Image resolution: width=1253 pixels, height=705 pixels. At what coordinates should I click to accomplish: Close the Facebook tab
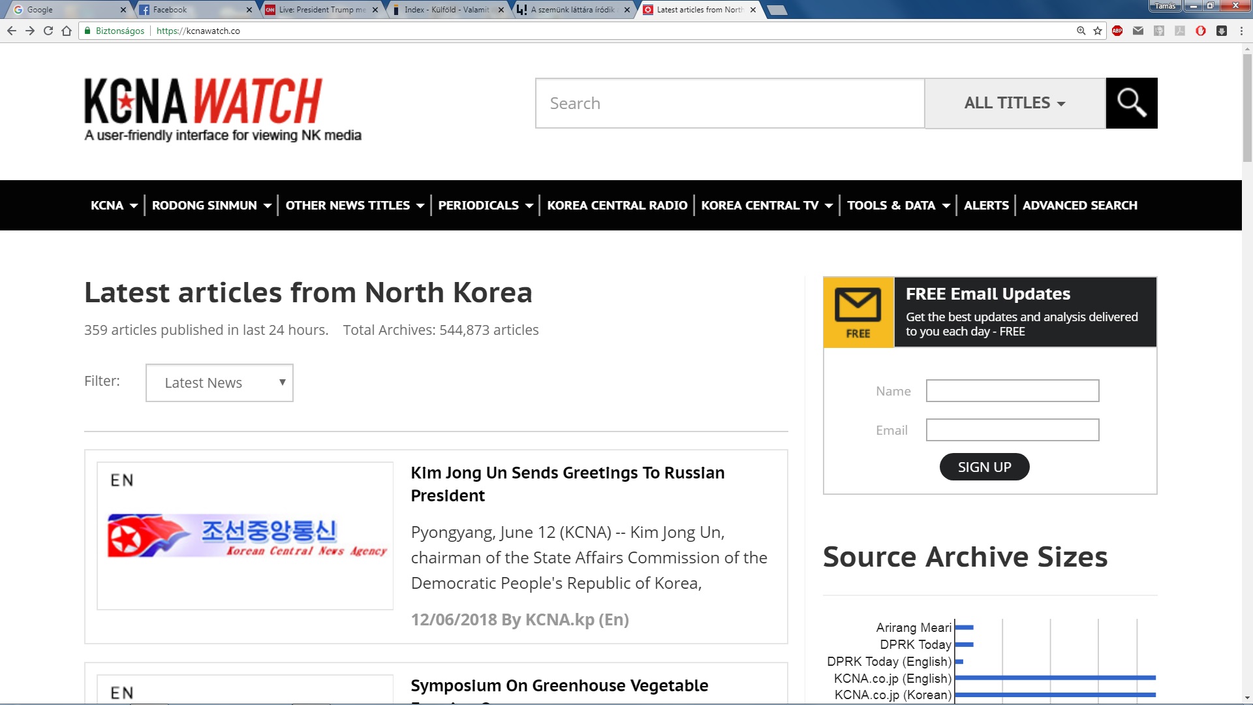point(249,10)
